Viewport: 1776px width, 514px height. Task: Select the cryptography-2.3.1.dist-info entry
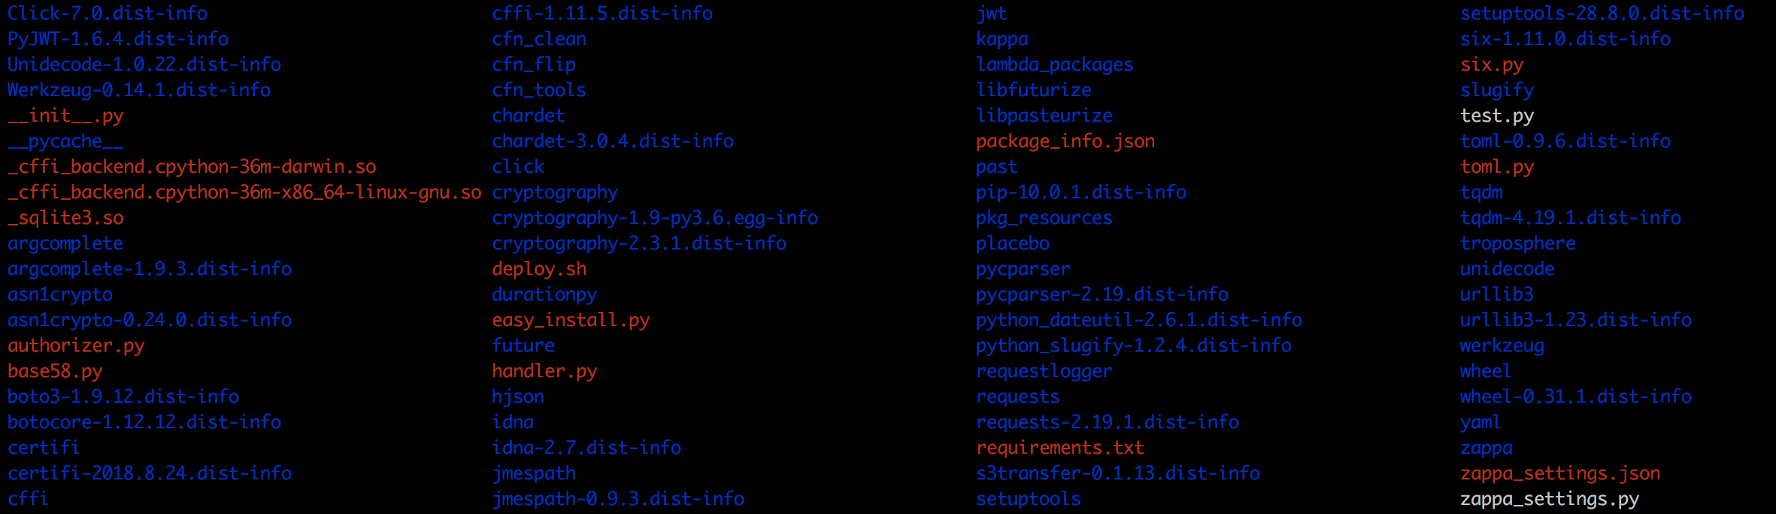[x=639, y=243]
